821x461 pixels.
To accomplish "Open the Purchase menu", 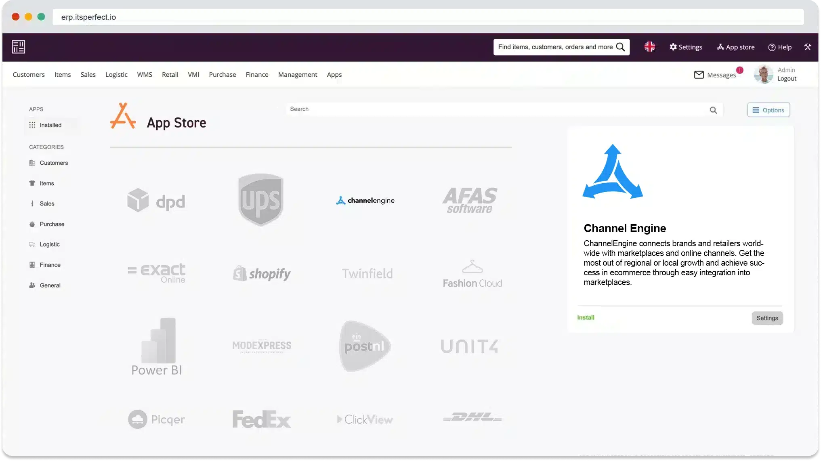I will (x=222, y=75).
